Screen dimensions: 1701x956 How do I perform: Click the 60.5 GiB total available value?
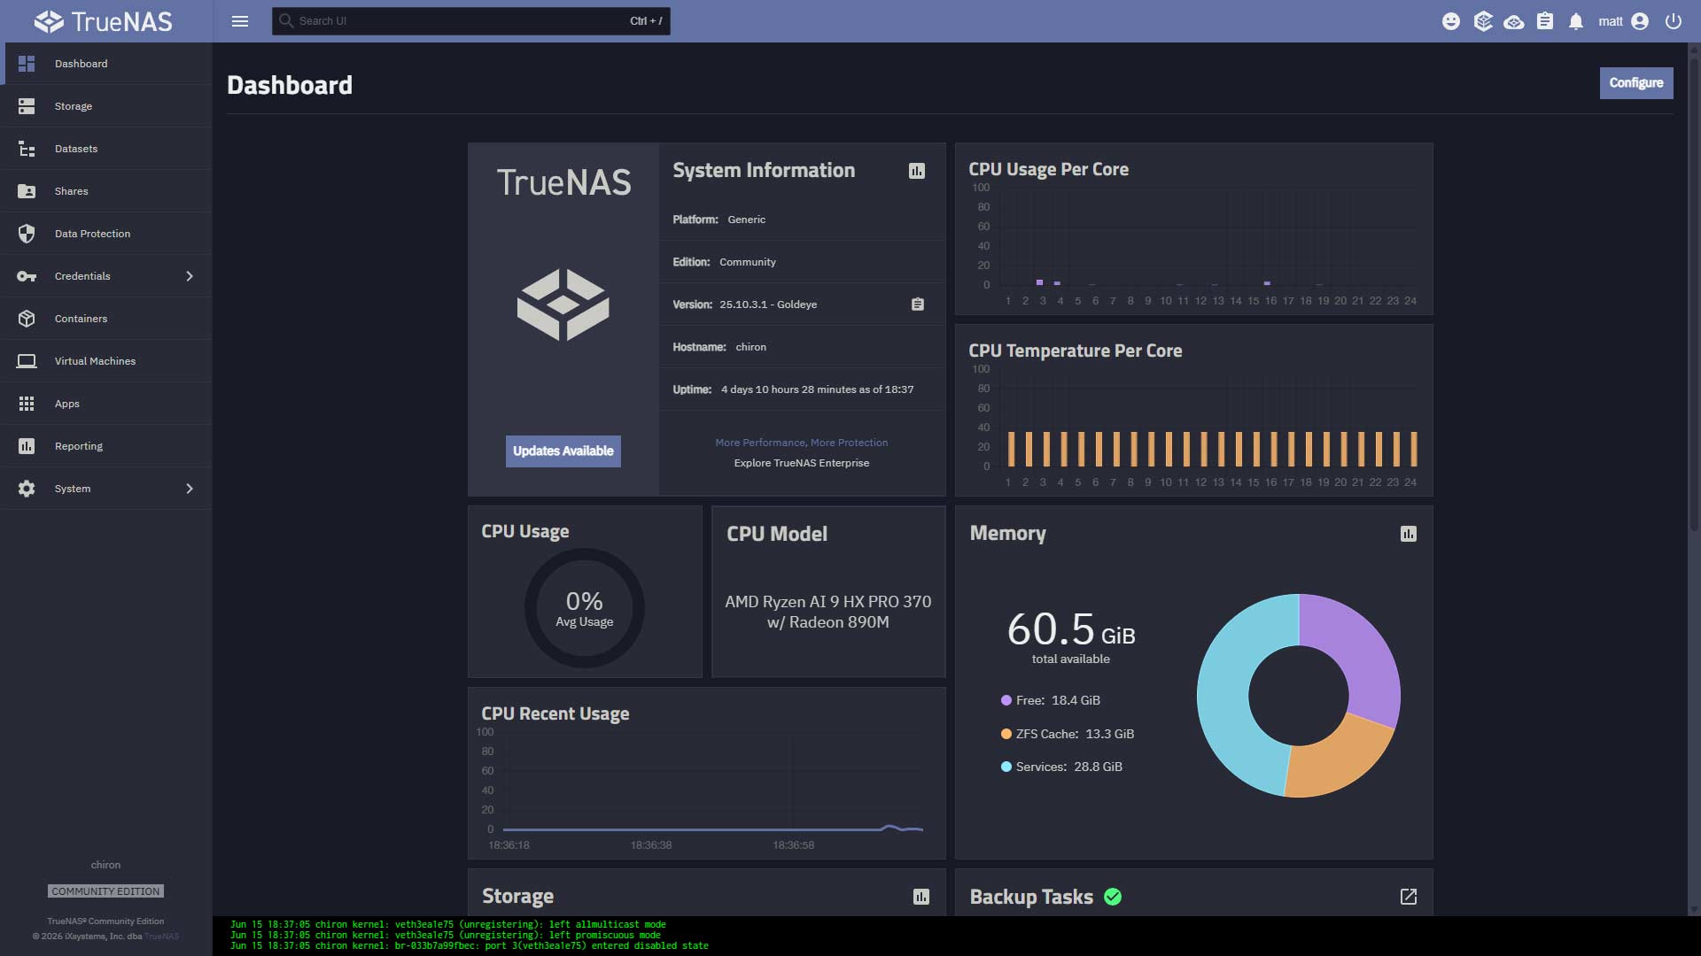click(1071, 630)
